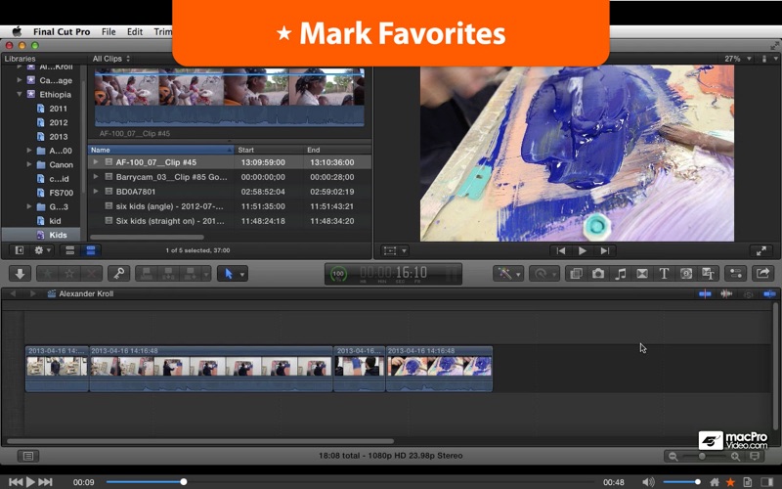The height and width of the screenshot is (489, 782).
Task: Open the Apple menu
Action: (17, 31)
